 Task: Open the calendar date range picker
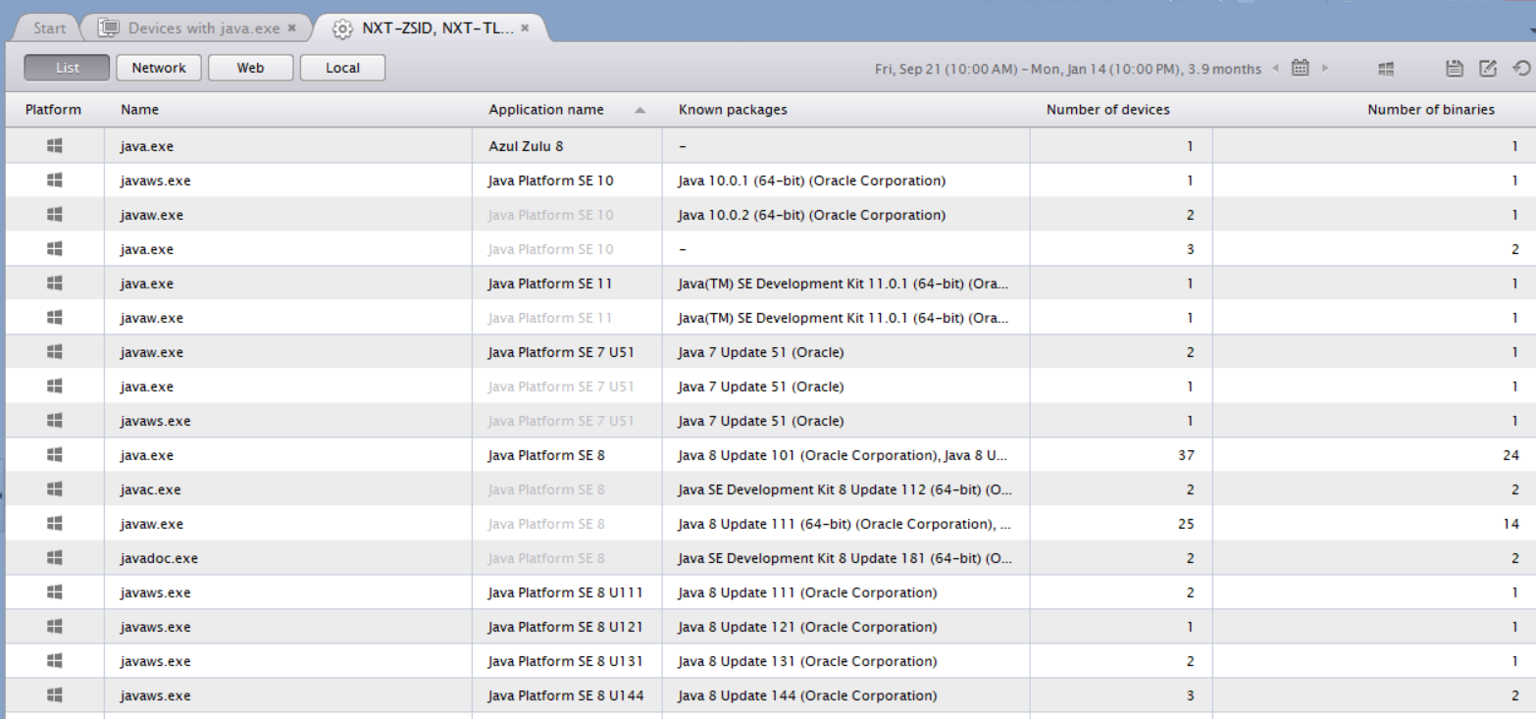pos(1301,69)
